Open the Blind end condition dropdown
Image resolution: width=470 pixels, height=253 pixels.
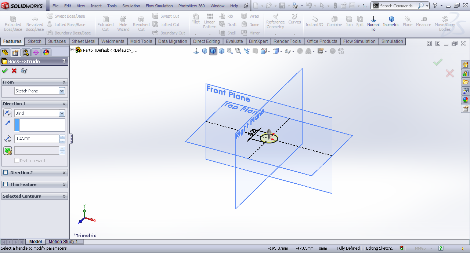tap(62, 113)
